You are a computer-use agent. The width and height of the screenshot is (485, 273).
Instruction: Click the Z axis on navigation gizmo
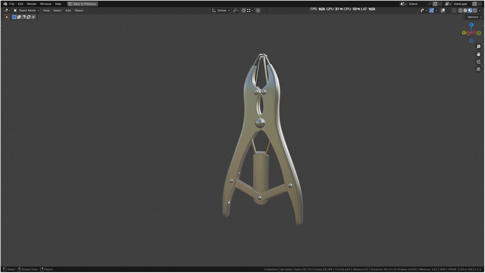471,25
